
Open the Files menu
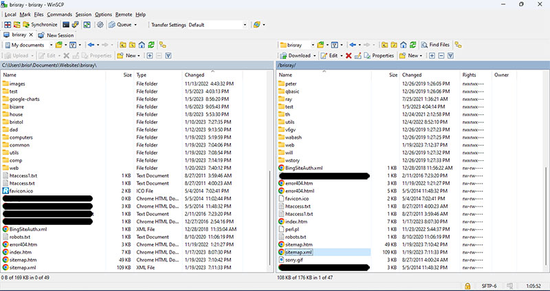(x=38, y=14)
